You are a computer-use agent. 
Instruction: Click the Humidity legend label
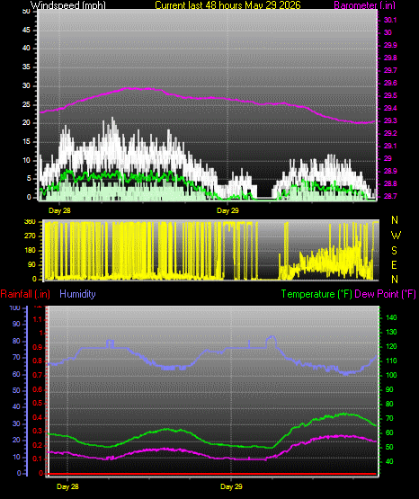point(77,294)
